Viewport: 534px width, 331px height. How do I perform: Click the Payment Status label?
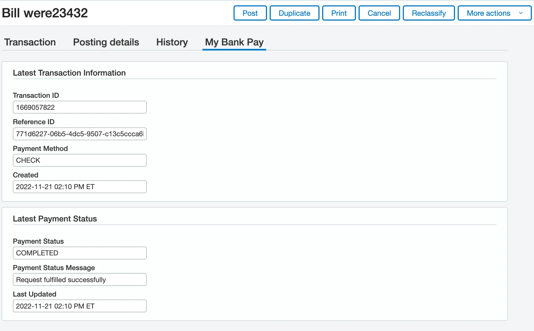[38, 241]
